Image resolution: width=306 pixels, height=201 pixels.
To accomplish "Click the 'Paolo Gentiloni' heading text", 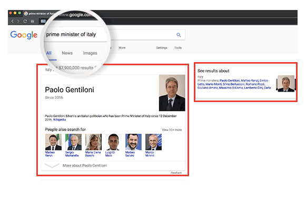I will click(70, 89).
